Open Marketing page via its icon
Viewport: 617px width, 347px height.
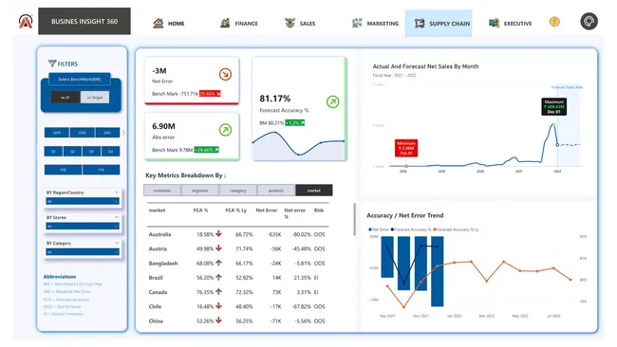[357, 23]
